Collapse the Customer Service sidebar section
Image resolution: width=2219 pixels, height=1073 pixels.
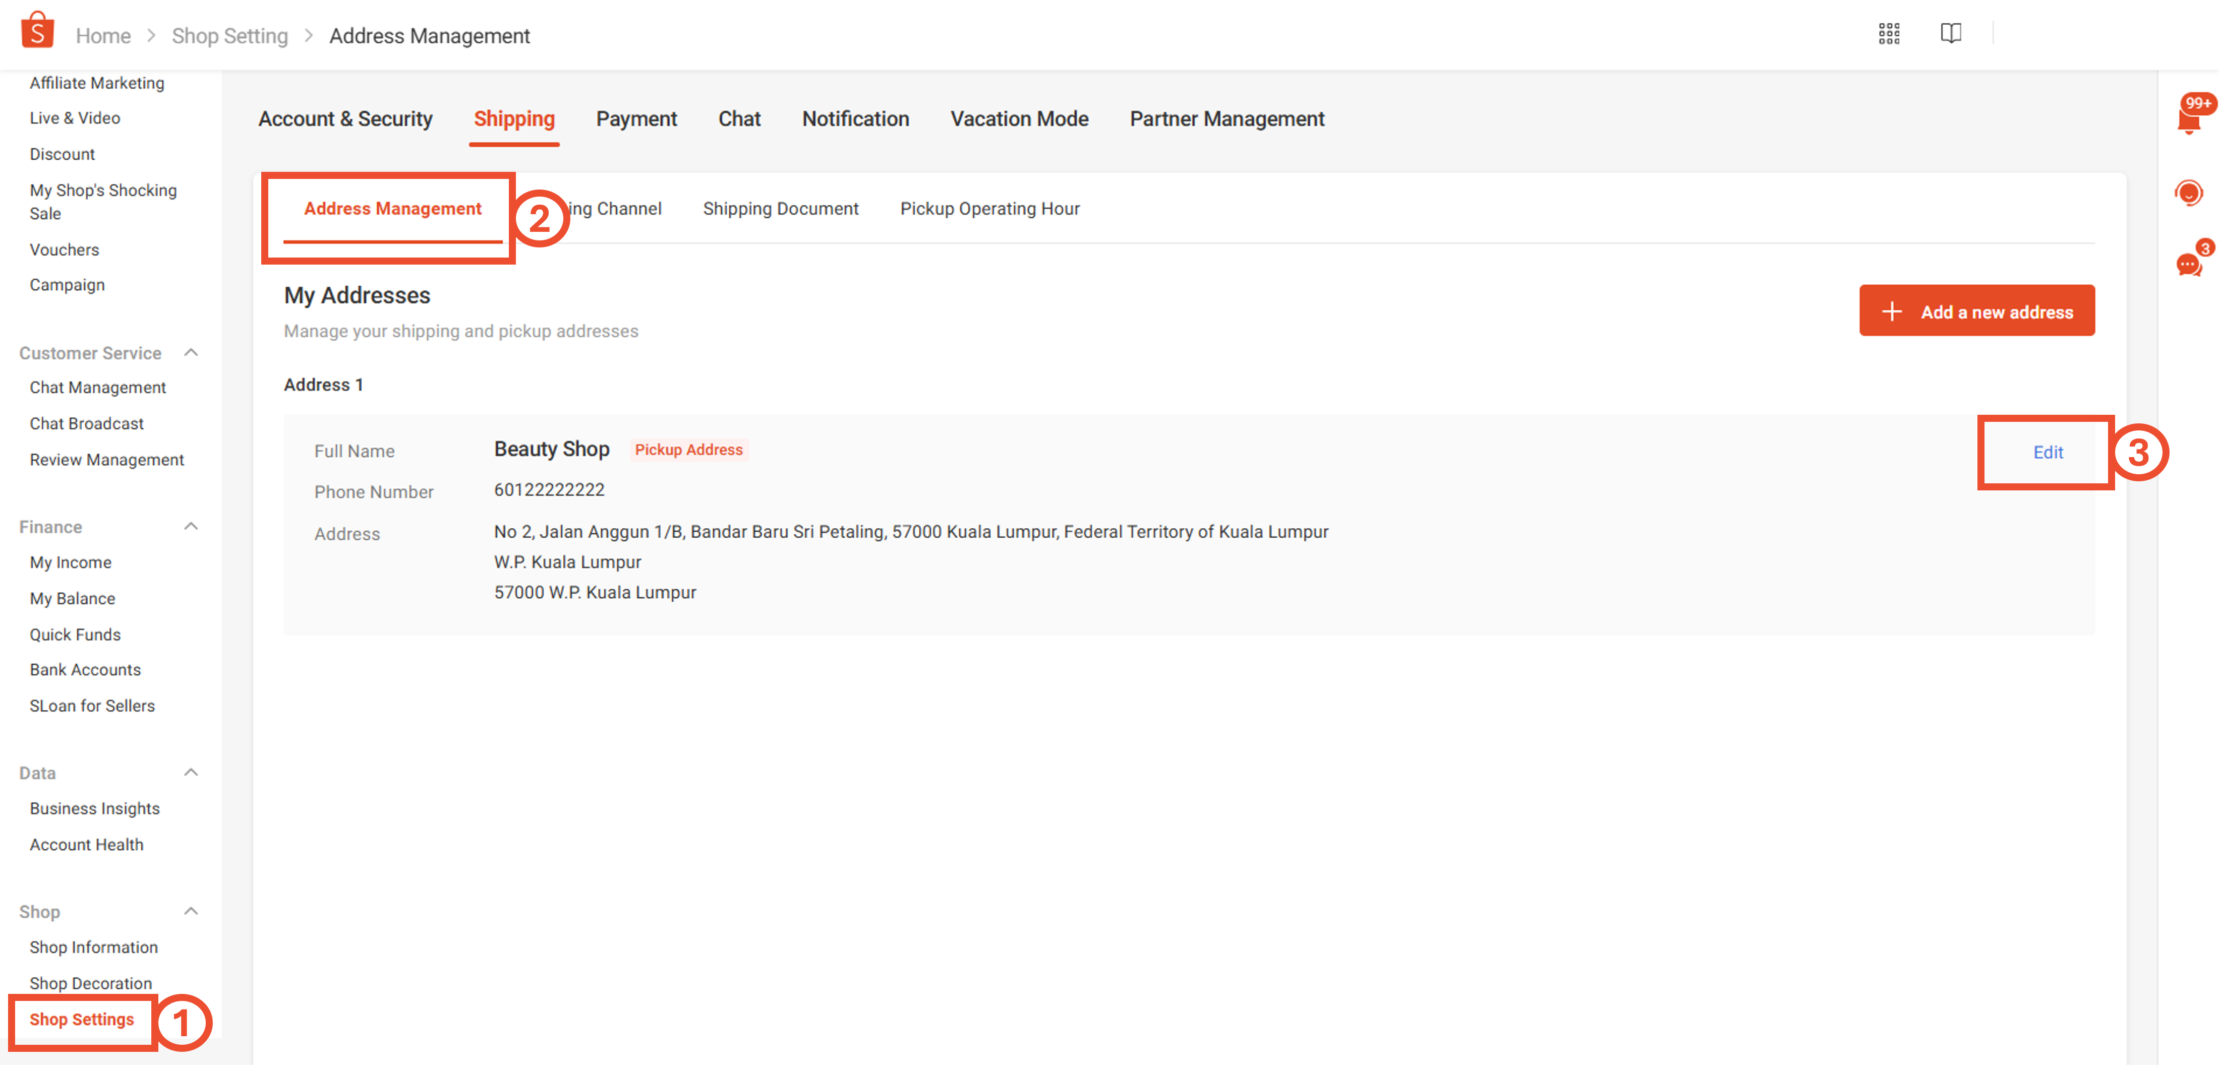coord(191,353)
